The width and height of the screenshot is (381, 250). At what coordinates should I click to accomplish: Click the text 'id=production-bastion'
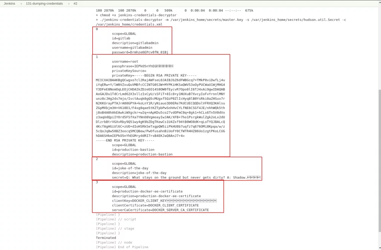coord(133,150)
